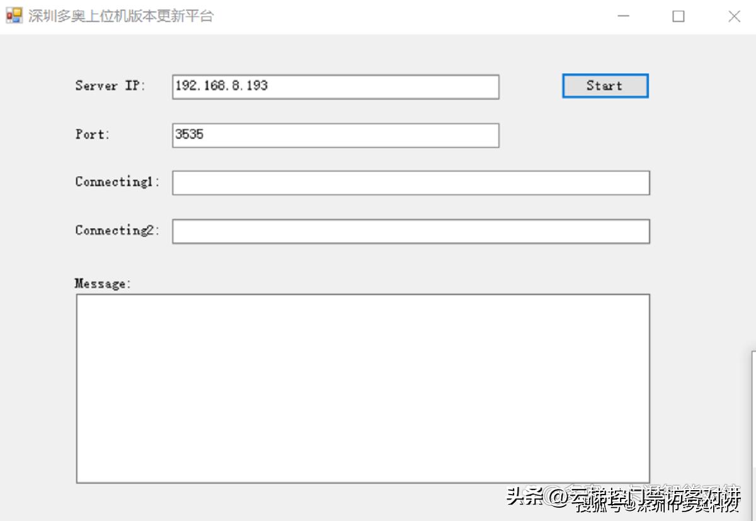This screenshot has width=756, height=521.
Task: Click the Port label
Action: (91, 134)
